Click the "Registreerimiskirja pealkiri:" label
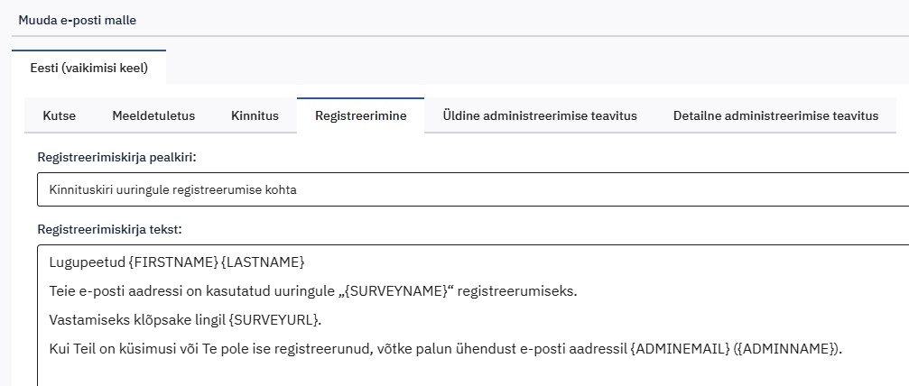Image resolution: width=909 pixels, height=386 pixels. tap(116, 157)
